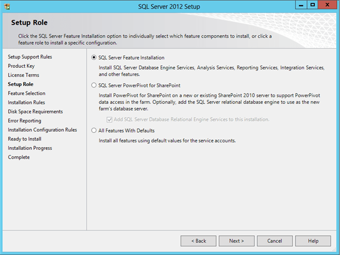340x255 pixels.
Task: Select All Features With Defaults radio button
Action: pos(94,130)
